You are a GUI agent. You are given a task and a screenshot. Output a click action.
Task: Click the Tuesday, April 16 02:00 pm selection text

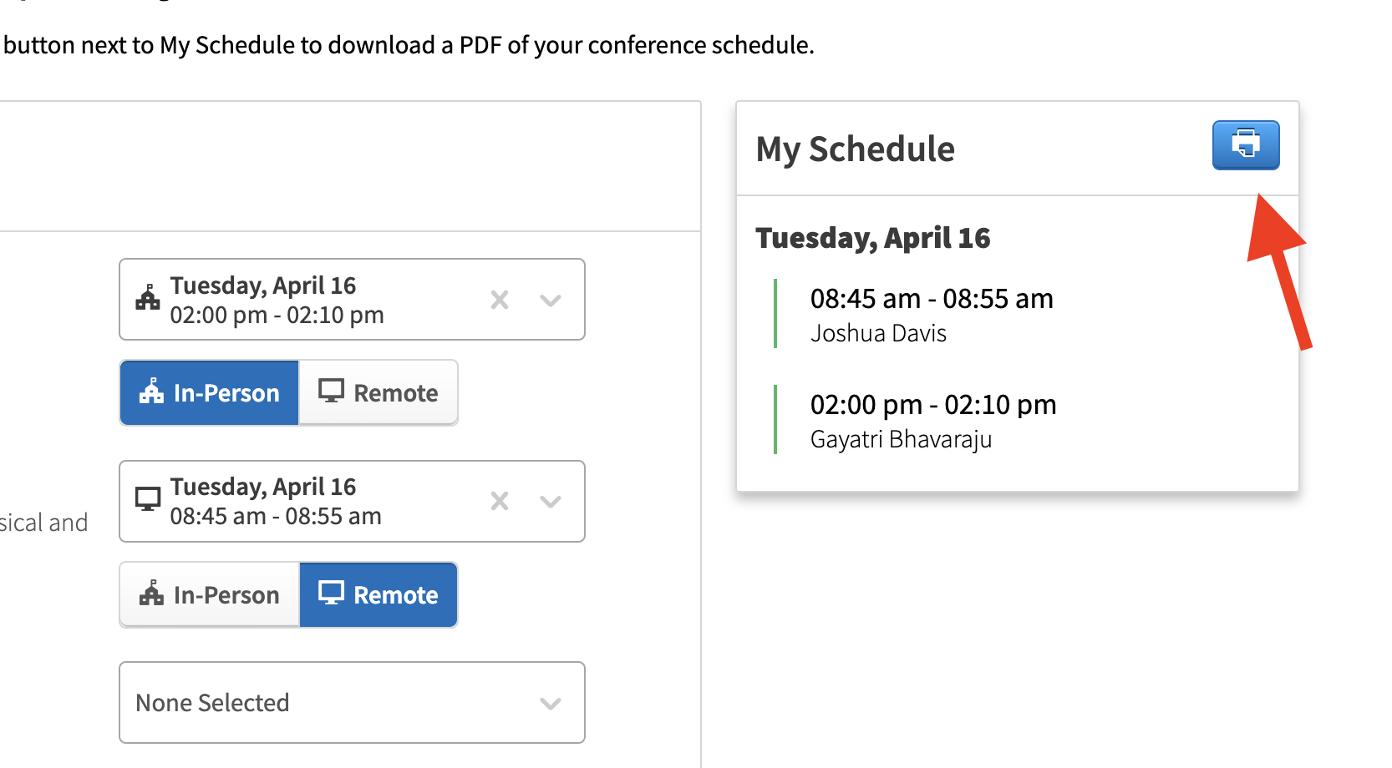pyautogui.click(x=277, y=300)
